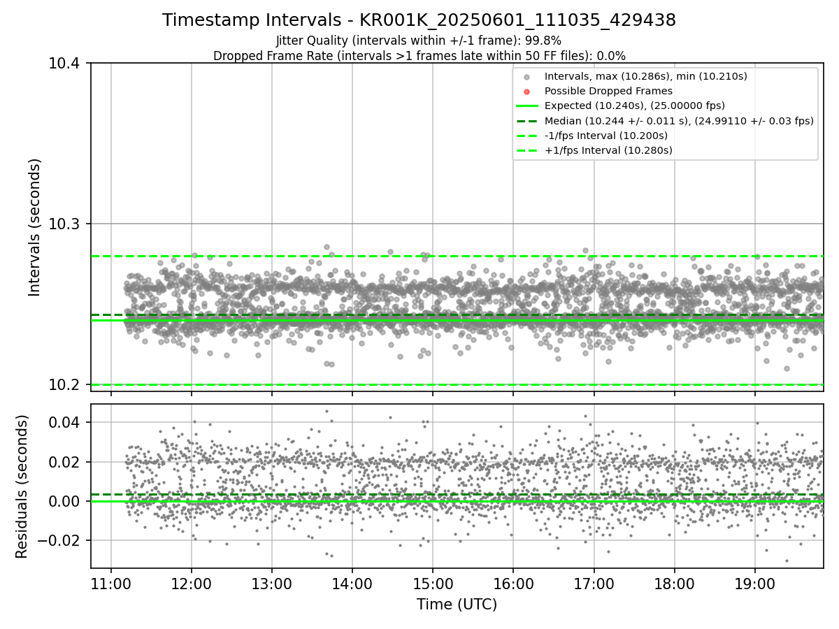Image resolution: width=839 pixels, height=629 pixels.
Task: Select legend entry '+1/fps Interval (10.280s)'
Action: tap(608, 150)
